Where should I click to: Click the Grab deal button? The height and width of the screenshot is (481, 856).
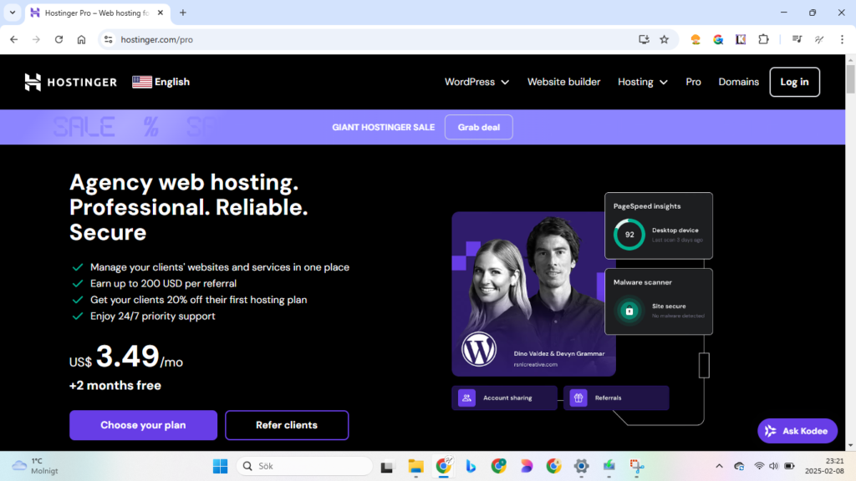479,127
